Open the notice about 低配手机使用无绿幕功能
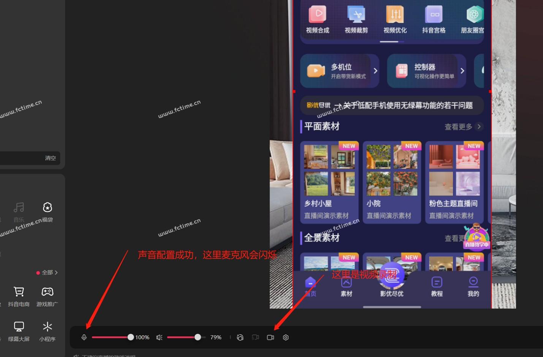This screenshot has width=543, height=357. click(392, 105)
